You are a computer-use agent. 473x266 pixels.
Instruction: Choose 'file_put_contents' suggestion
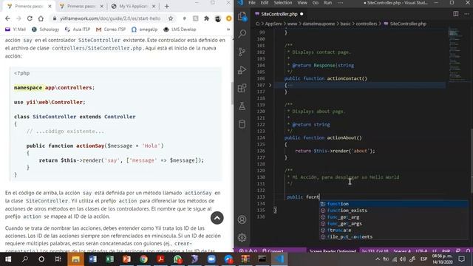click(394, 236)
